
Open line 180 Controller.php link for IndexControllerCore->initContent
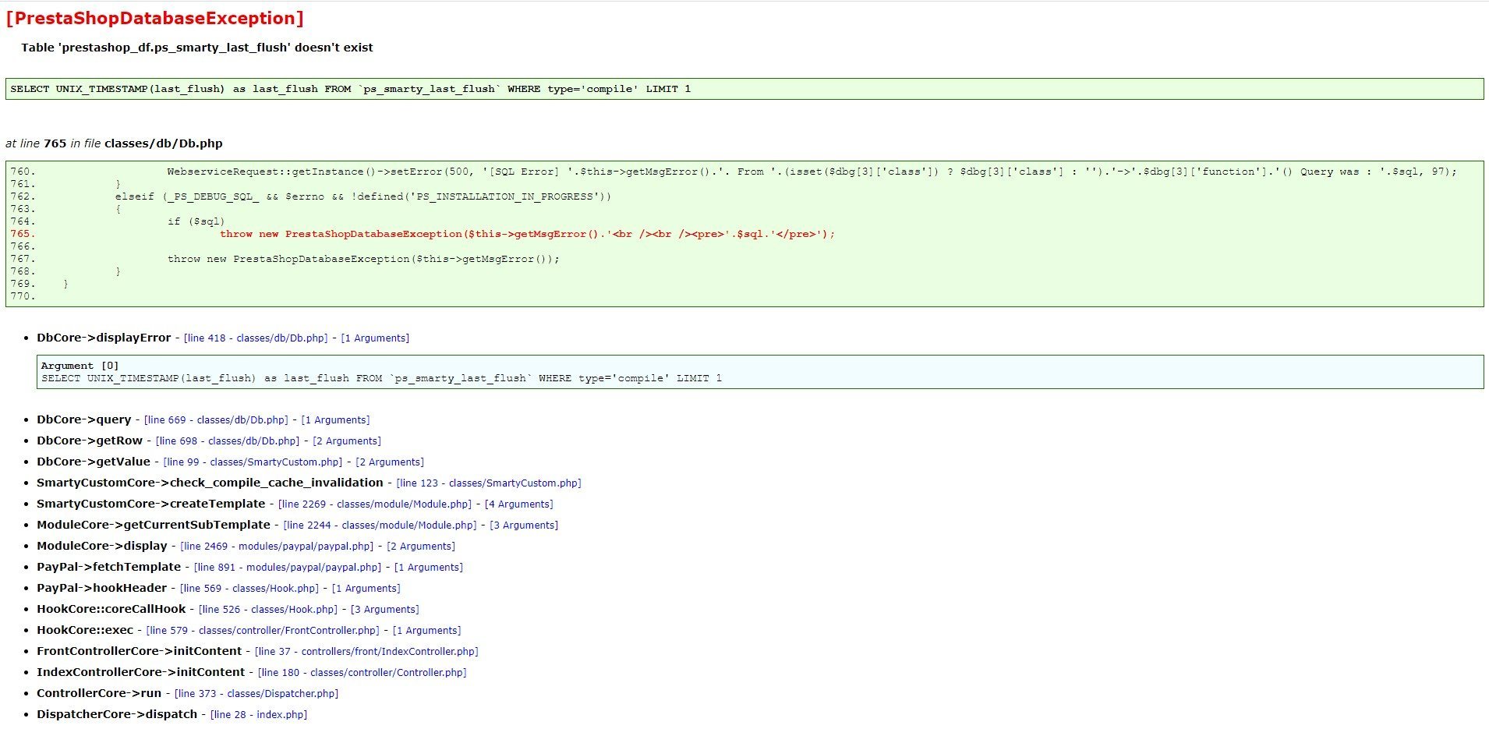tap(362, 673)
